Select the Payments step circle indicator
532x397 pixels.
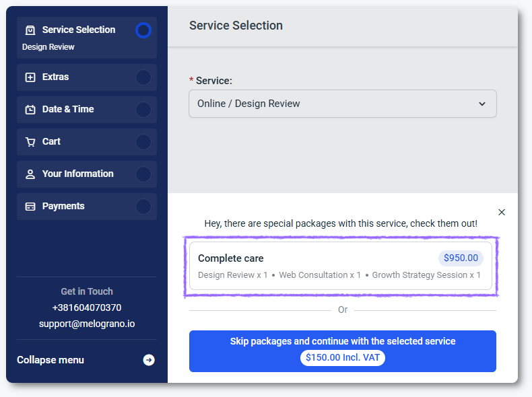click(x=143, y=207)
